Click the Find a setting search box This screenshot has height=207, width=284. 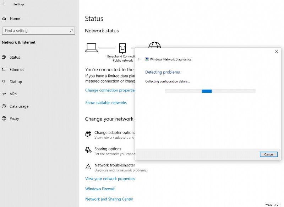(39, 31)
